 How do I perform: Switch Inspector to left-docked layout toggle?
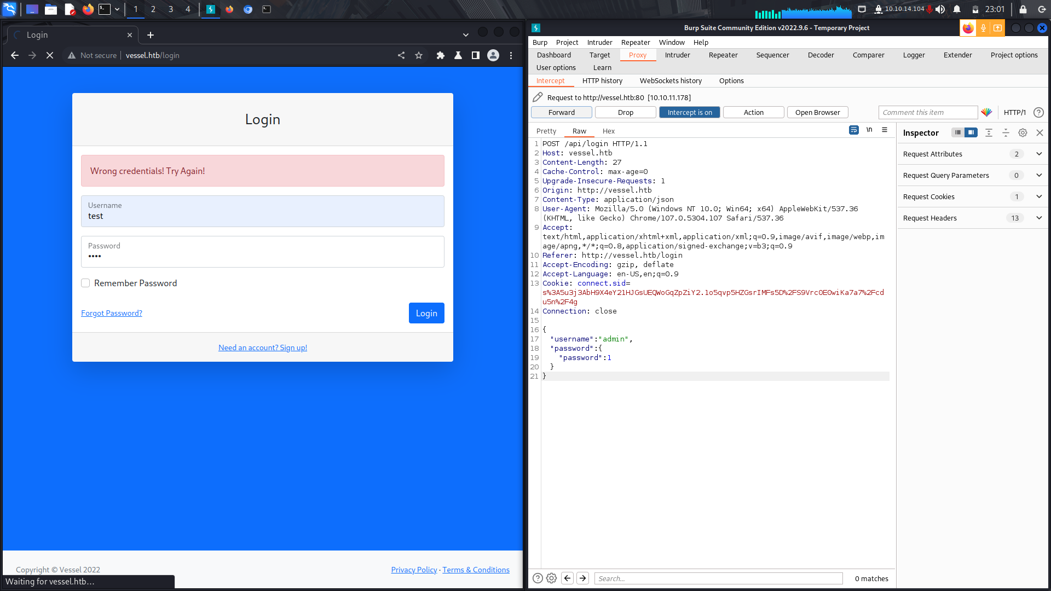pos(957,132)
